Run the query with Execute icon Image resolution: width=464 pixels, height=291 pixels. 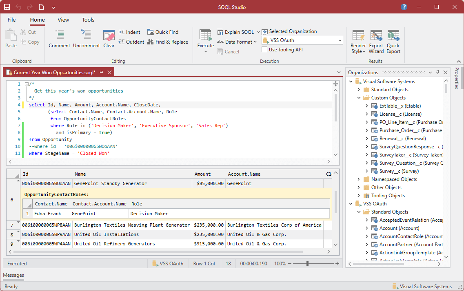pos(206,35)
